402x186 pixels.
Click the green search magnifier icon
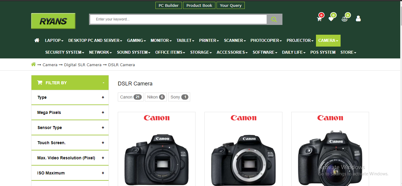coord(274,19)
